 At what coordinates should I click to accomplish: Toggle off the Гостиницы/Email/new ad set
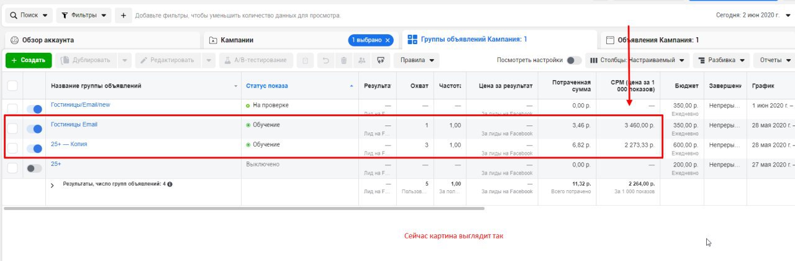point(34,109)
